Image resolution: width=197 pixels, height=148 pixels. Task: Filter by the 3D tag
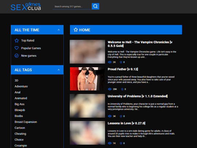16,80
